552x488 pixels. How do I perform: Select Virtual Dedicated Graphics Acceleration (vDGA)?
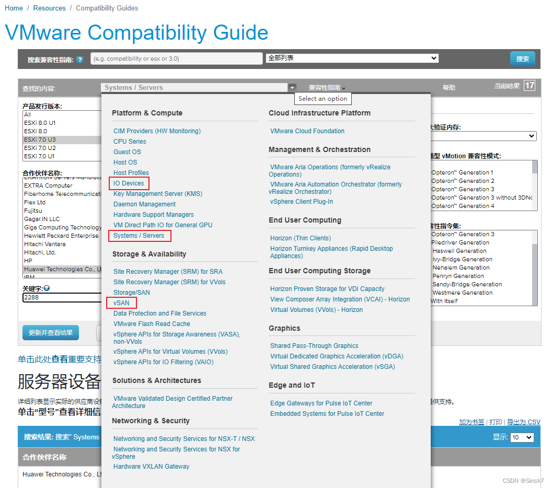click(x=337, y=356)
